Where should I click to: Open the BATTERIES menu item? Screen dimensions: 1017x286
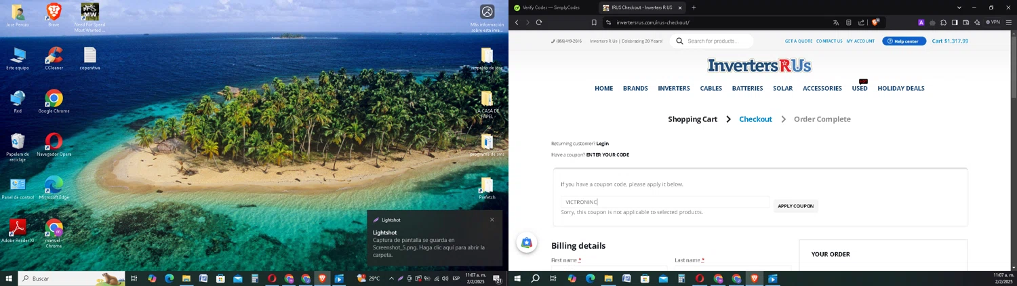click(747, 88)
